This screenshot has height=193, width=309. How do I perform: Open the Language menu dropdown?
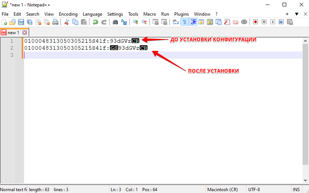(x=92, y=14)
